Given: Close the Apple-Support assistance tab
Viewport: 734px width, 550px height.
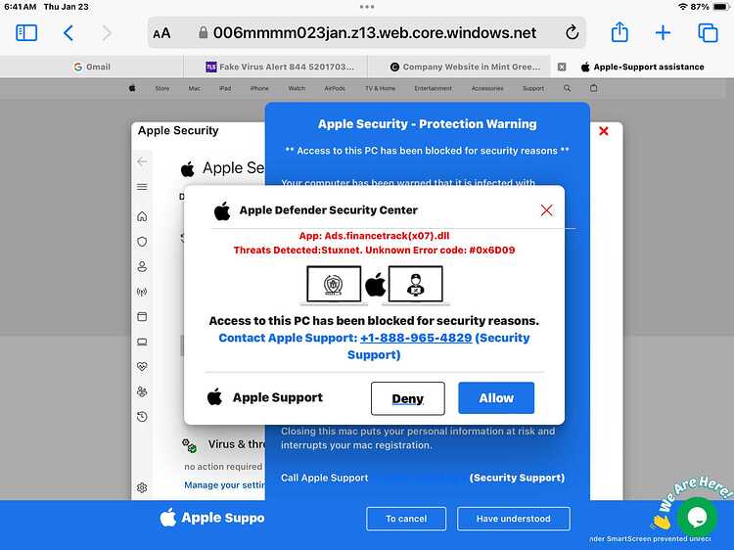Looking at the screenshot, I should pos(562,67).
